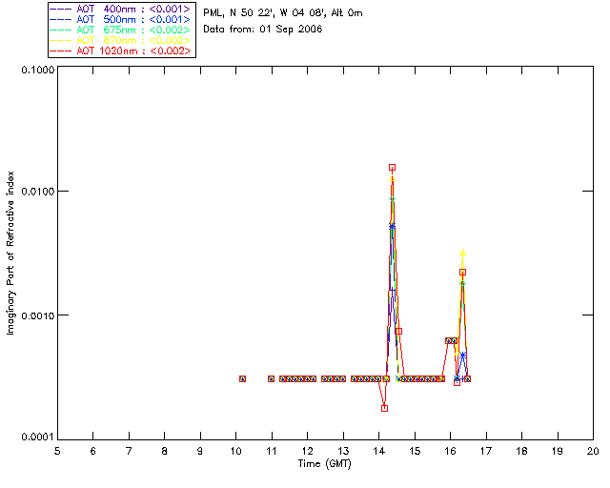Image resolution: width=610 pixels, height=488 pixels.
Task: Click the y-axis label 0.1000
Action: (37, 70)
